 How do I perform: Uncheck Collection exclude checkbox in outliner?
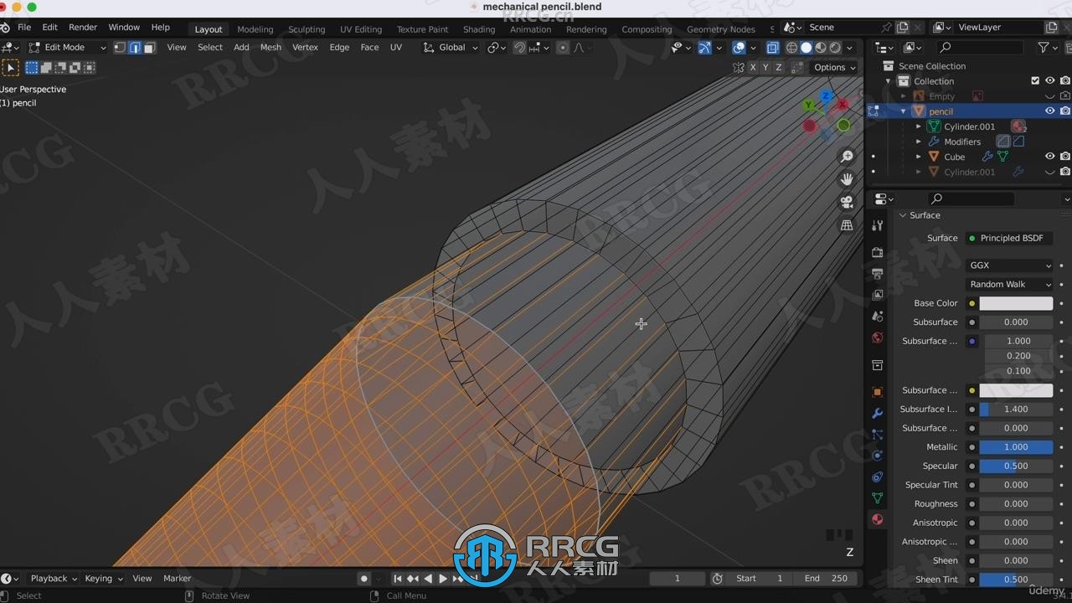point(1035,81)
